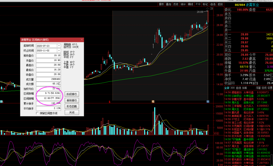Click 返回 to go back

click(x=220, y=4)
